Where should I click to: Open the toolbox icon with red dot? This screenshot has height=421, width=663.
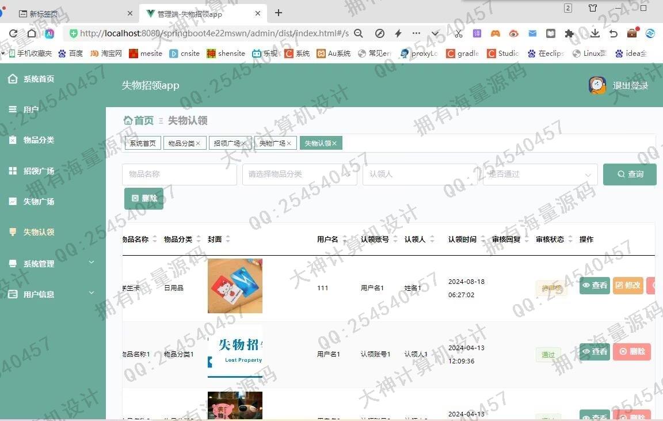coord(632,33)
